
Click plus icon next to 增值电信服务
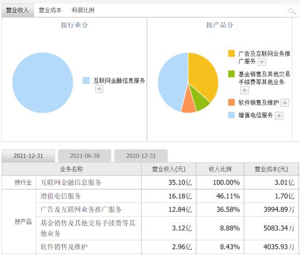pos(279,116)
